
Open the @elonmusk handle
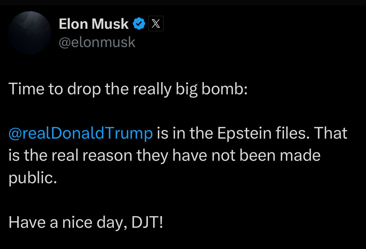[97, 42]
